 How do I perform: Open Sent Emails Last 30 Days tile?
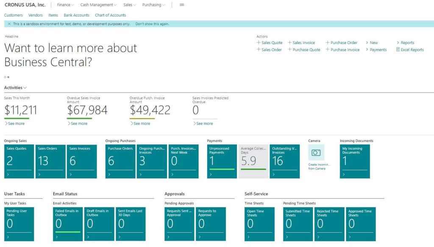click(131, 224)
